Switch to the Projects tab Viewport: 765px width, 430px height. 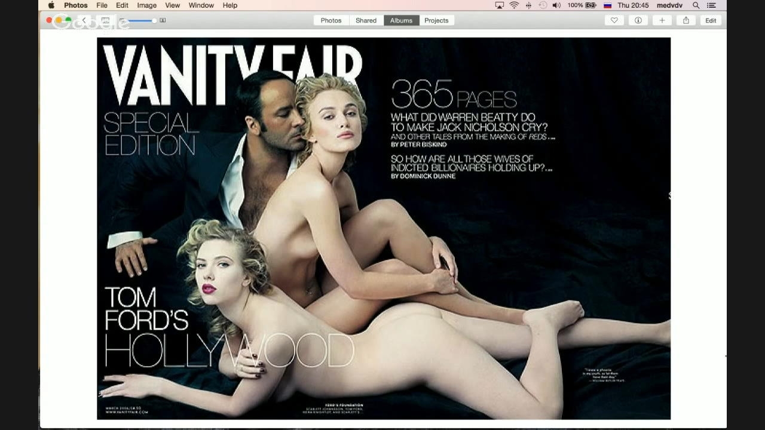click(x=436, y=20)
